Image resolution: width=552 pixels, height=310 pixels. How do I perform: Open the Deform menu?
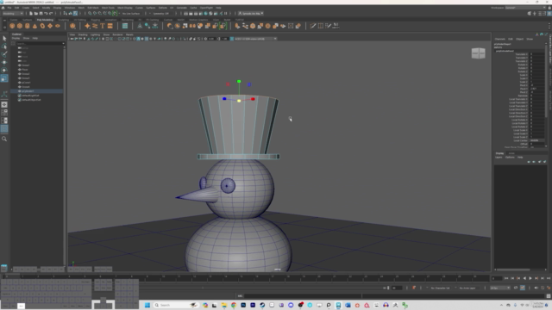pos(163,8)
